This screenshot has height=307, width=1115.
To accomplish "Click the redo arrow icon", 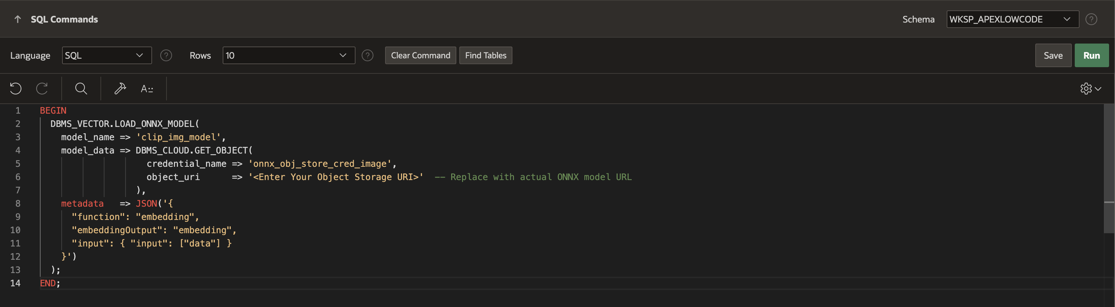I will click(42, 89).
